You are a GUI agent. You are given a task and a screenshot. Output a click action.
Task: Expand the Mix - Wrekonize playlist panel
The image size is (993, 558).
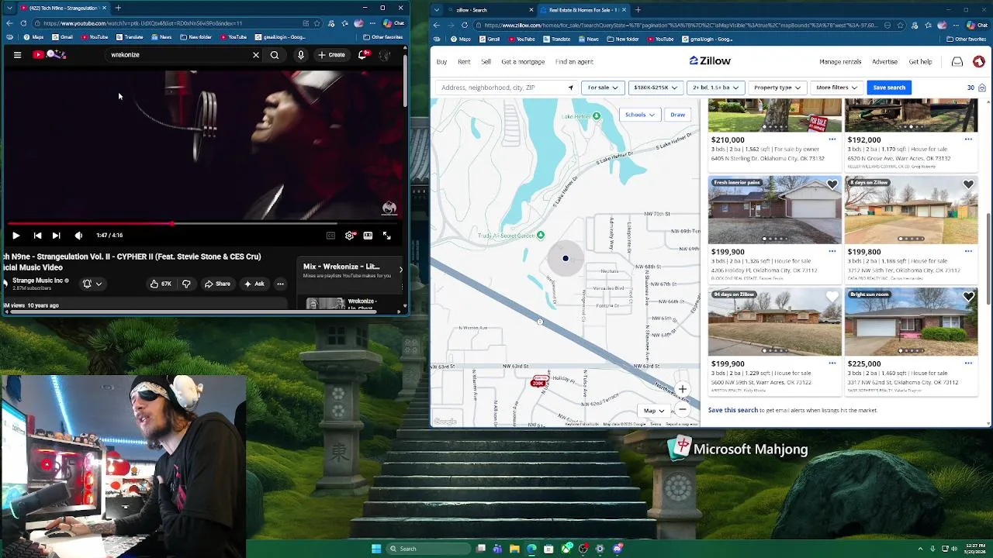click(401, 270)
